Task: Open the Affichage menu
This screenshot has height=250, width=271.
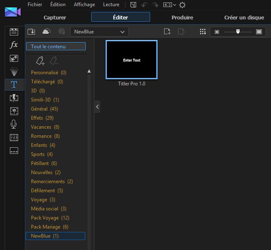Action: click(x=84, y=5)
